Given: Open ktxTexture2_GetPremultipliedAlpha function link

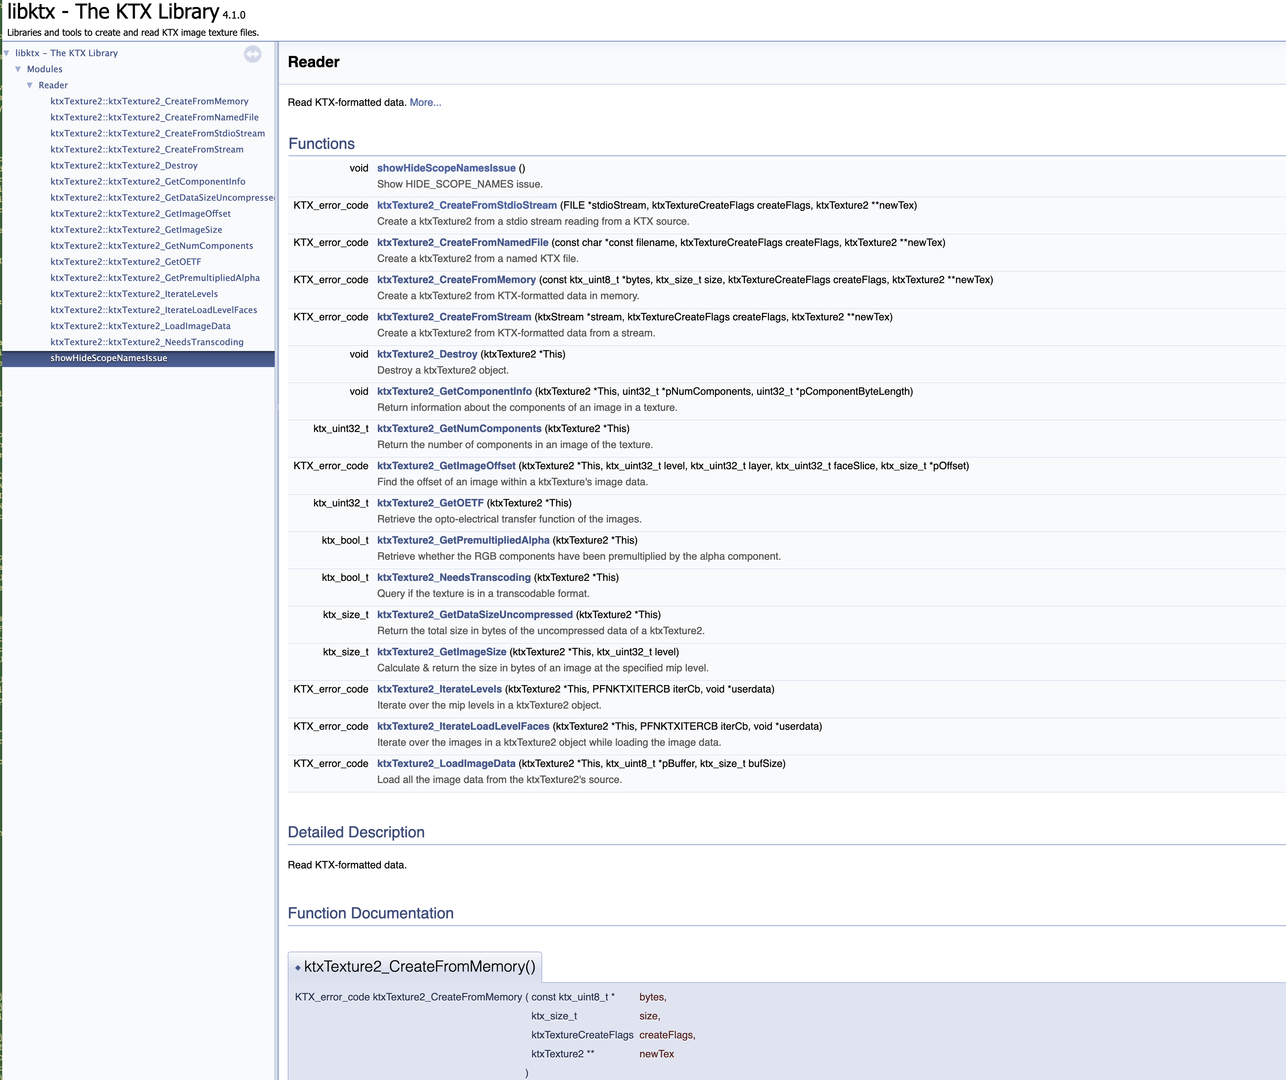Looking at the screenshot, I should point(463,540).
